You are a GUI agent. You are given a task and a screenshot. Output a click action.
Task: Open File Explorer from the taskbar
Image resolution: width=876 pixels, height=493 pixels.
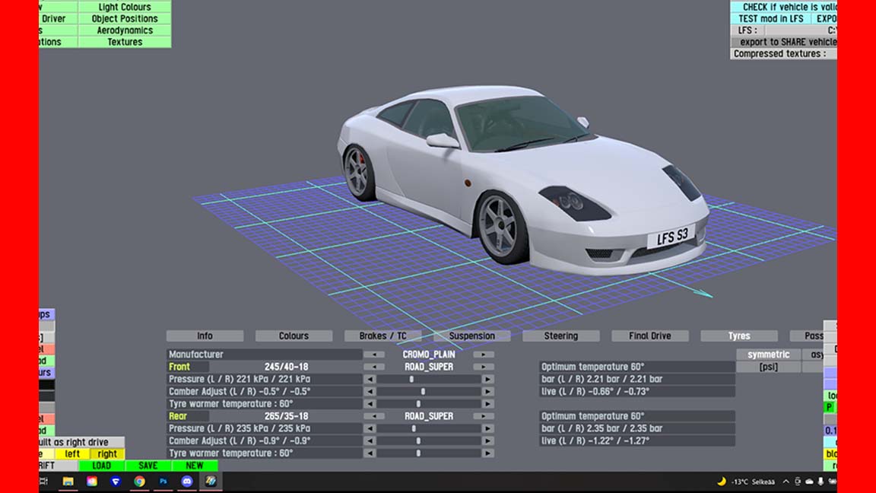pyautogui.click(x=68, y=482)
